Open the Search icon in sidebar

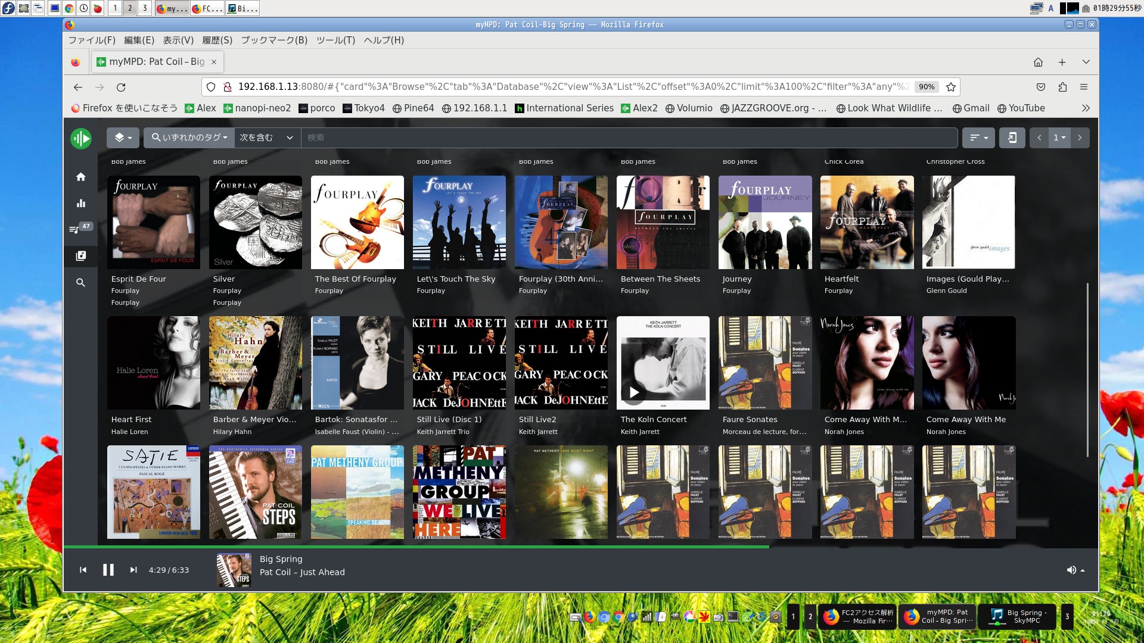[81, 283]
